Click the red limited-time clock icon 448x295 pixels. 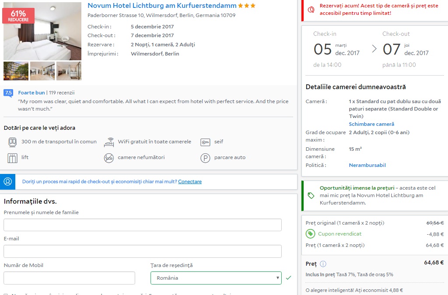click(x=311, y=10)
